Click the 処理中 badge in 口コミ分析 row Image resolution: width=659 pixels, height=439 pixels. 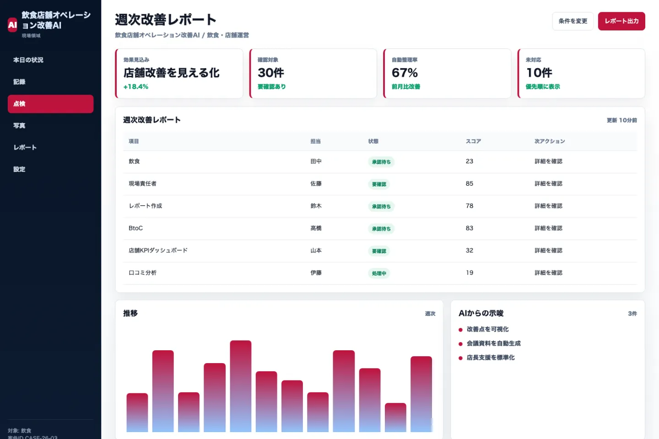point(379,273)
